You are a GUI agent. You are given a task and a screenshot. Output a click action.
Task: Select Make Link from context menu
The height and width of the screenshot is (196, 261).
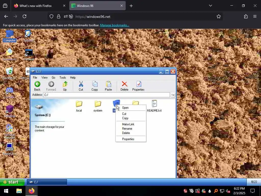pos(131,124)
